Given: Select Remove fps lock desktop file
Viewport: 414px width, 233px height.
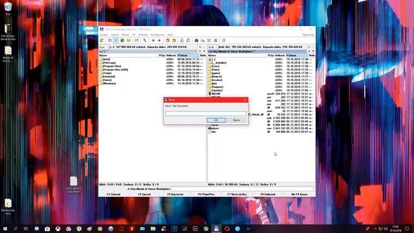Looking at the screenshot, I should pyautogui.click(x=8, y=206).
